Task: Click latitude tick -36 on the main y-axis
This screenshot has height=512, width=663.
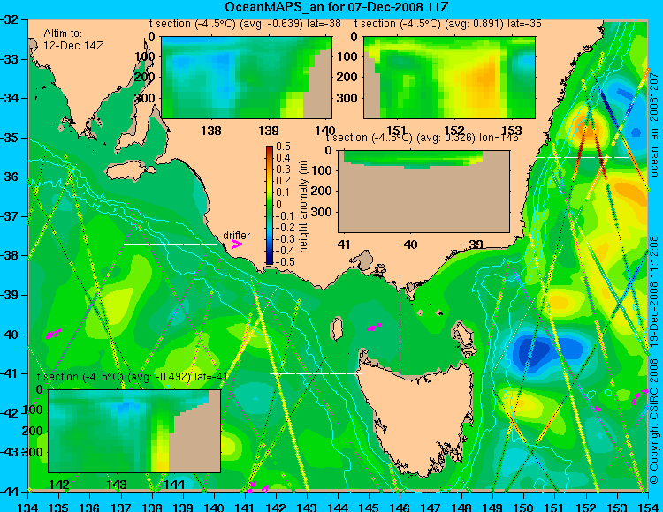Action: [x=11, y=177]
